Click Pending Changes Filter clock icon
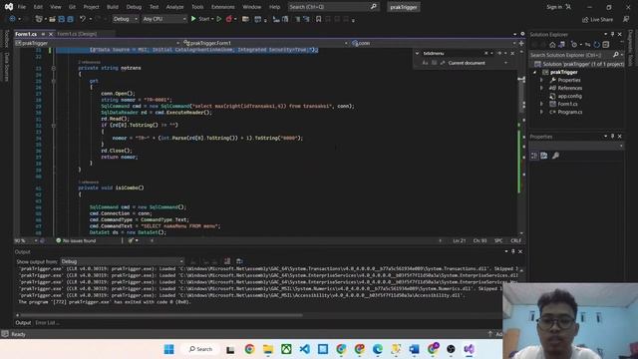This screenshot has height=359, width=638. click(574, 44)
